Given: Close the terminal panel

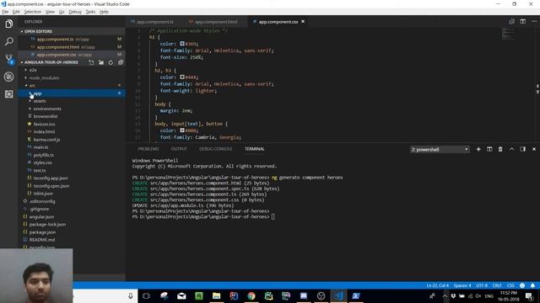Looking at the screenshot, I should coord(534,149).
